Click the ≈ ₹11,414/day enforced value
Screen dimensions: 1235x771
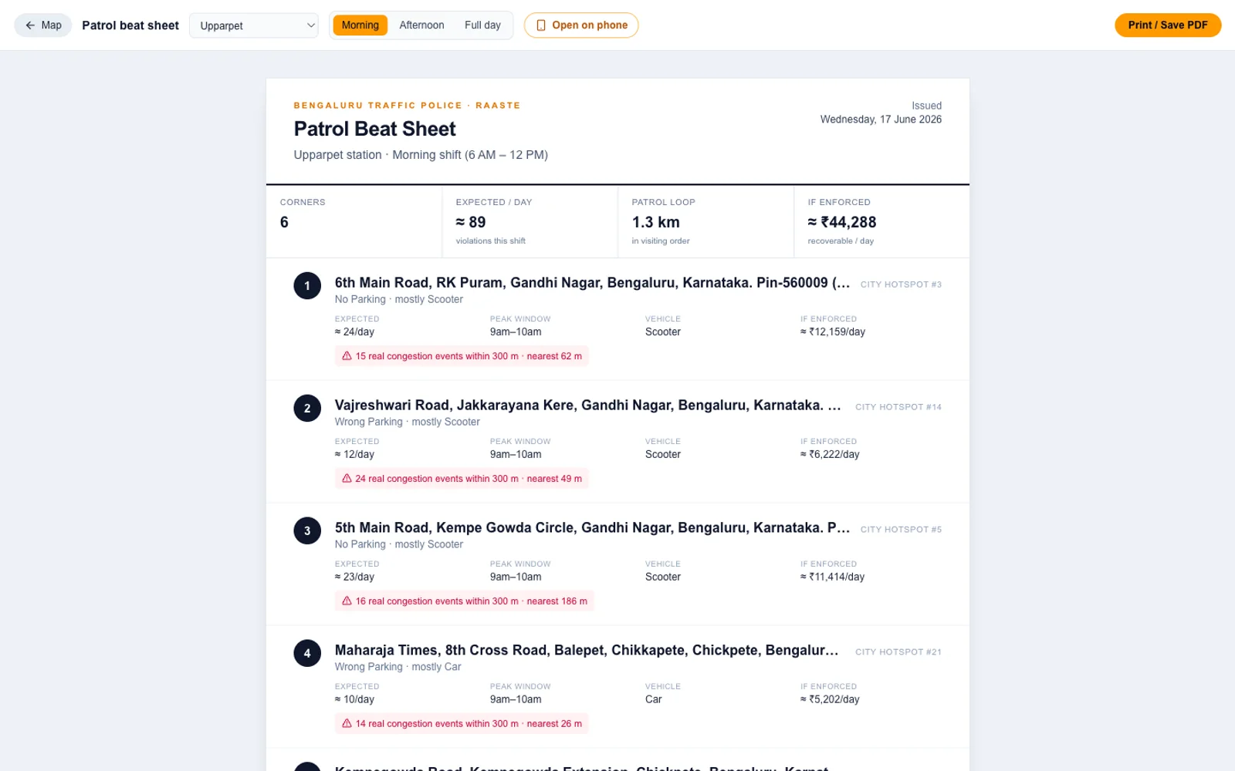832,577
